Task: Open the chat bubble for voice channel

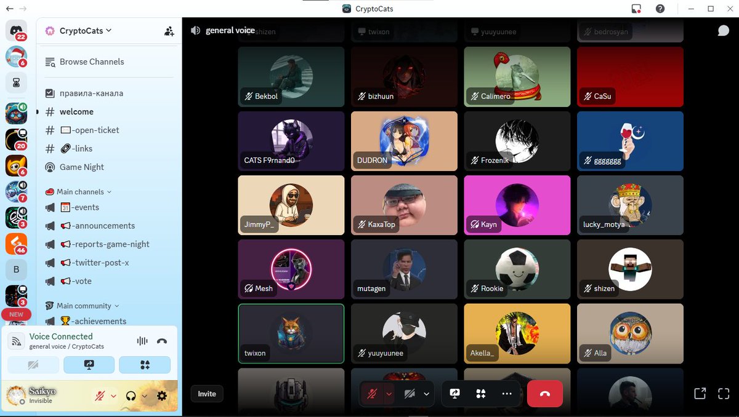Action: (x=724, y=31)
